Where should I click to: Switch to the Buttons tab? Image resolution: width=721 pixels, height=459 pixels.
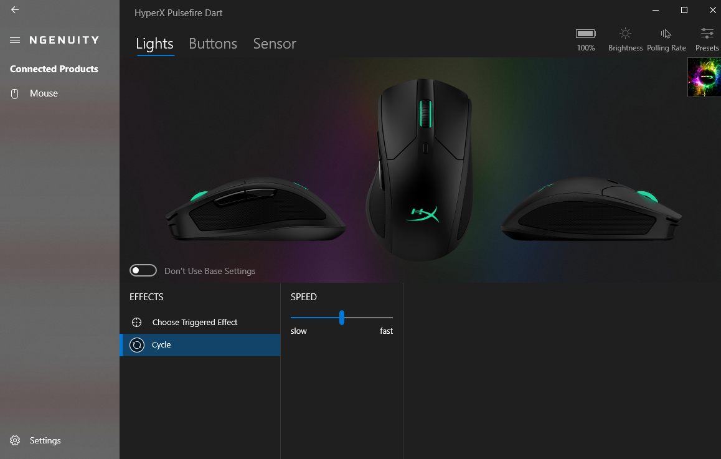click(213, 44)
